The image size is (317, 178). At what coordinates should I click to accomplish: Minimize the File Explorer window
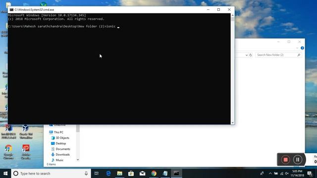click(x=278, y=42)
